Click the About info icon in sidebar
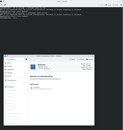Viewport: 123px width, 130px height. [5, 76]
